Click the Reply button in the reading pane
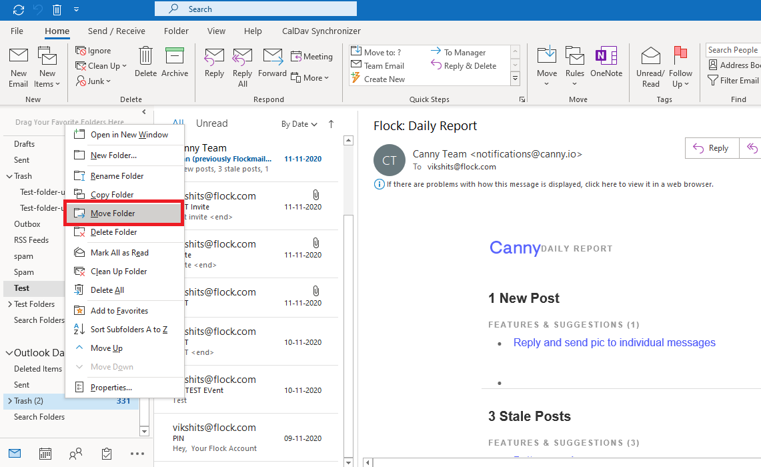 point(712,148)
